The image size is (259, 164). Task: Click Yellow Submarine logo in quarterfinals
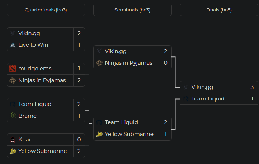tap(13, 151)
